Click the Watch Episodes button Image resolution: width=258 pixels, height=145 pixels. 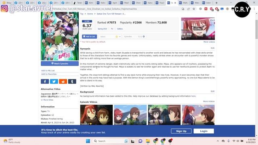60,64
